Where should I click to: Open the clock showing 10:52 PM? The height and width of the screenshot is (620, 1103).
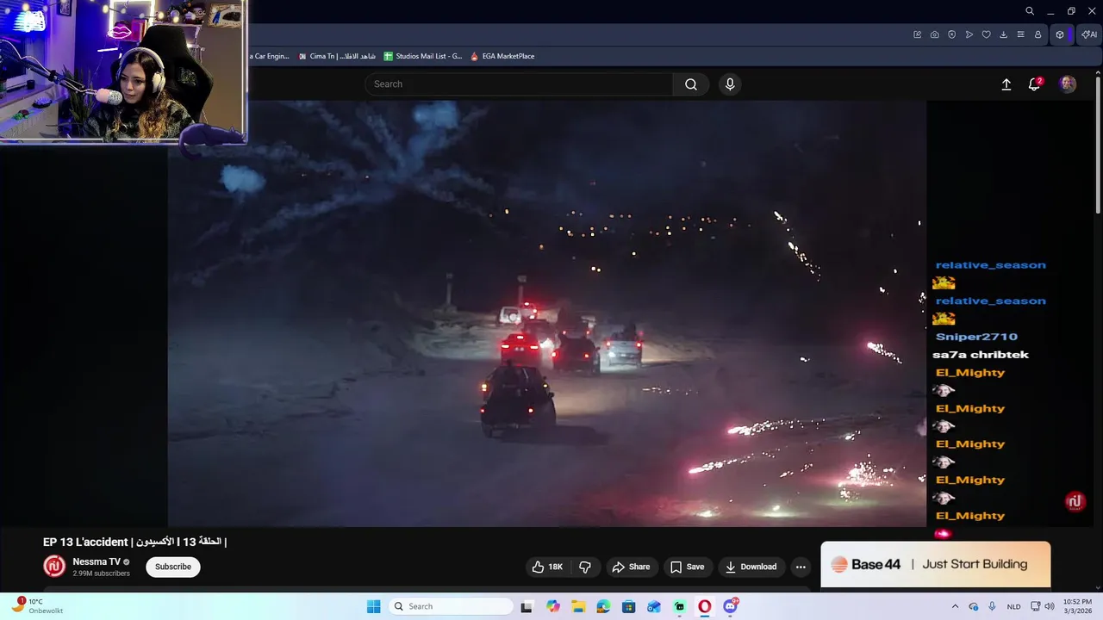tap(1077, 606)
